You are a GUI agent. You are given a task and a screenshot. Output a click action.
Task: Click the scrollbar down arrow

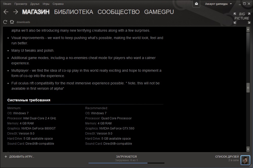click(x=248, y=149)
